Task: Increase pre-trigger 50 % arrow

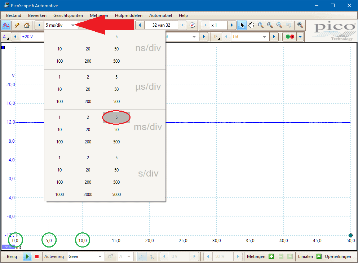Action: (238, 257)
